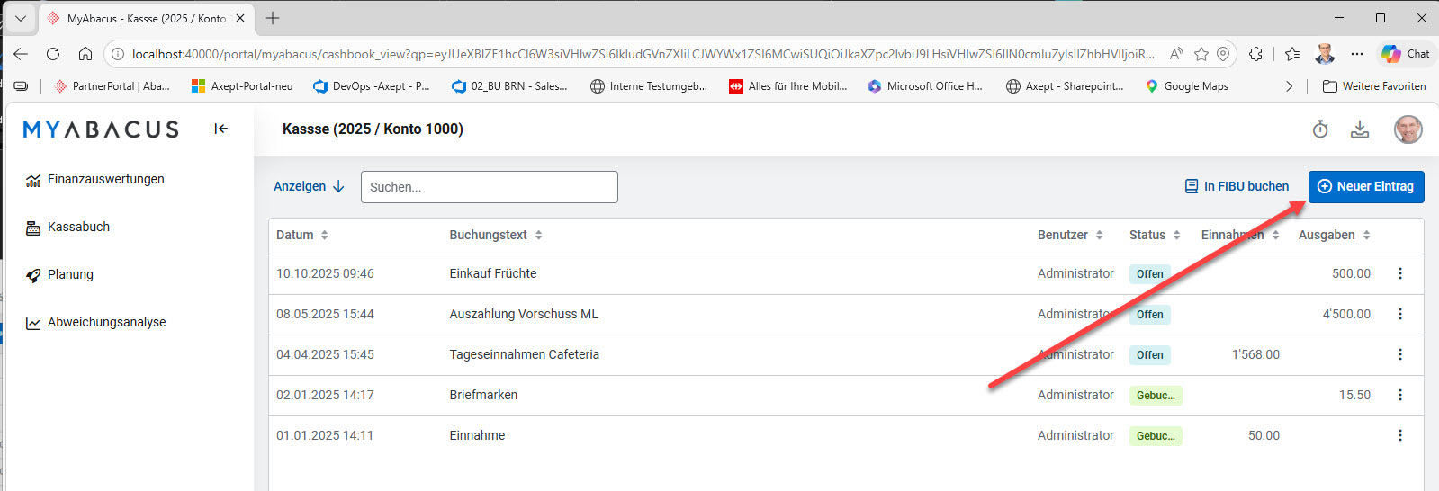Click the Suchen search field
The height and width of the screenshot is (491, 1439).
490,187
